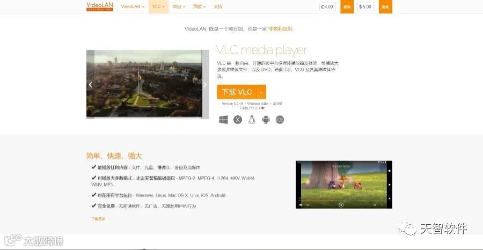Click the "完全免费" feature line

[143, 206]
